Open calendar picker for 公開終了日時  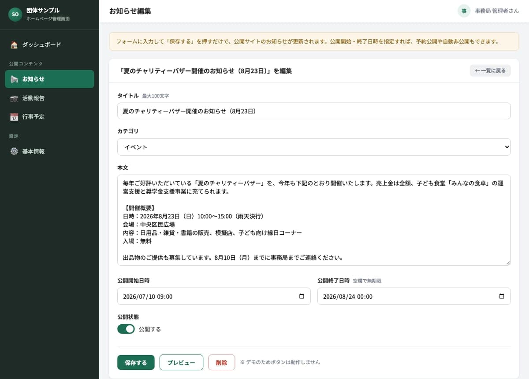tap(502, 296)
